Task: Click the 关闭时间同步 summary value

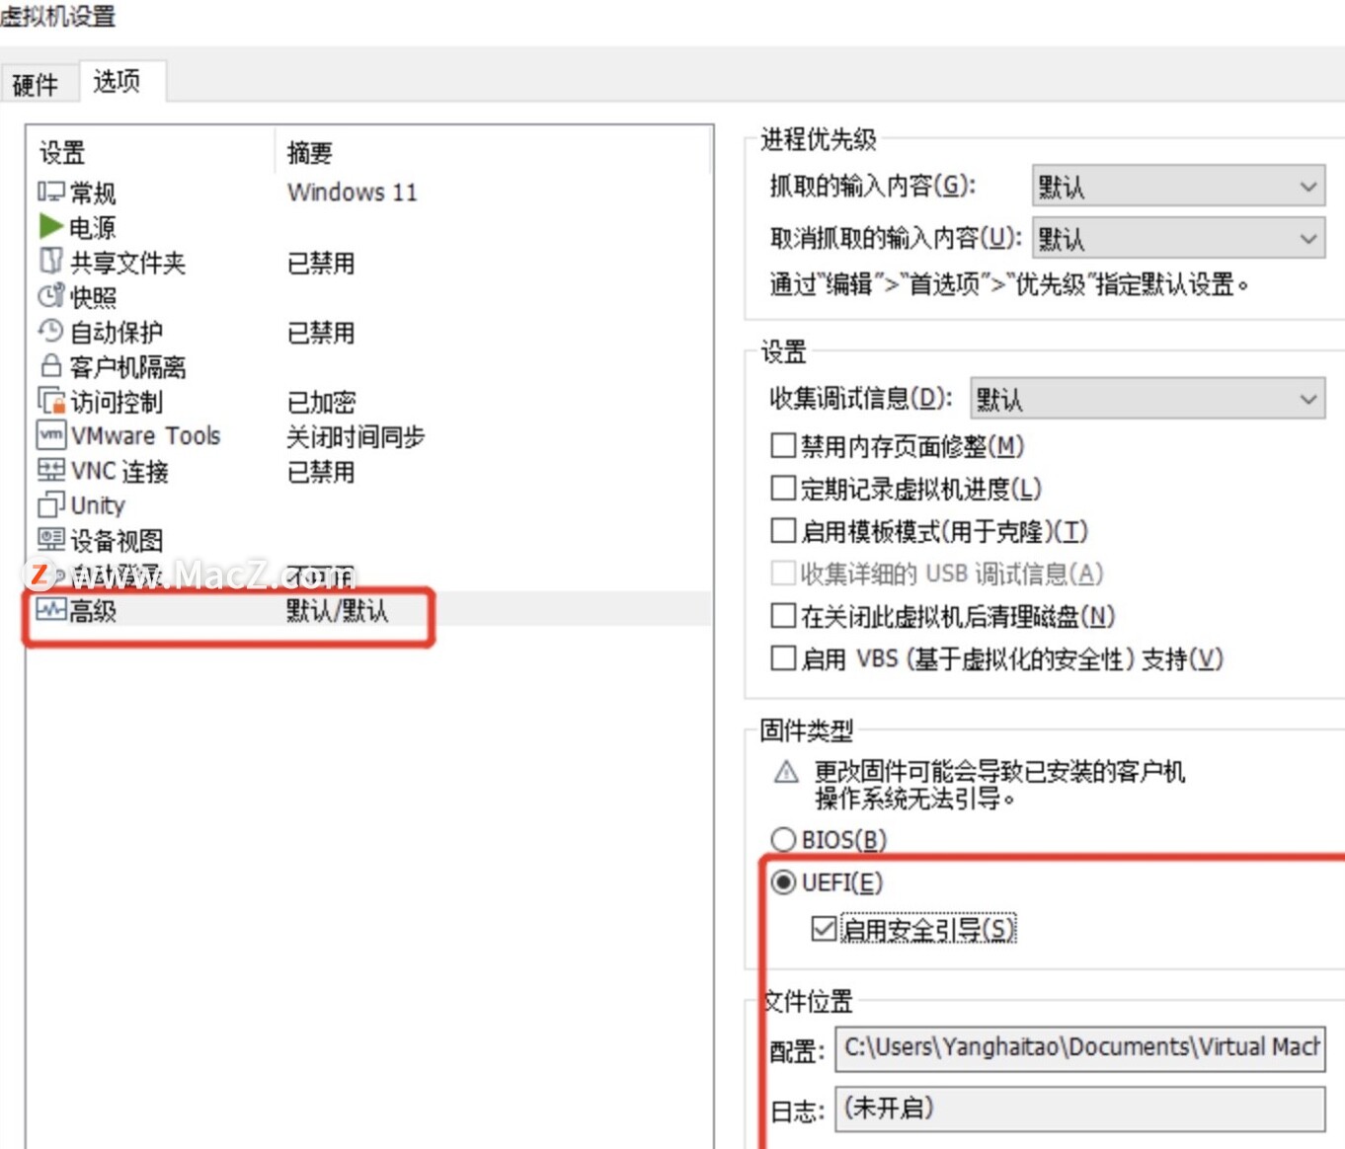Action: click(356, 436)
